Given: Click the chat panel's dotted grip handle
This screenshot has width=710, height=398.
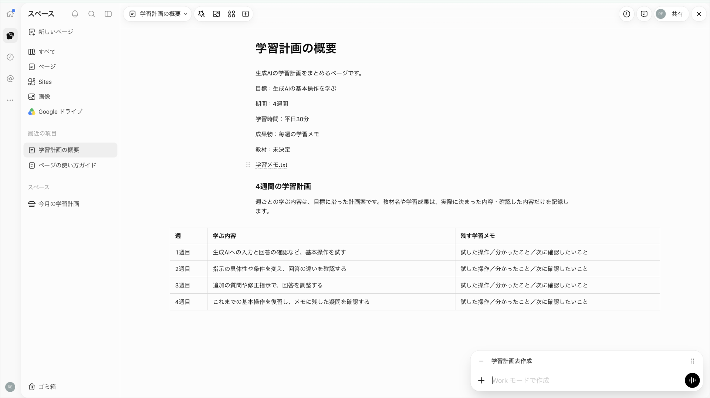Looking at the screenshot, I should [x=692, y=361].
